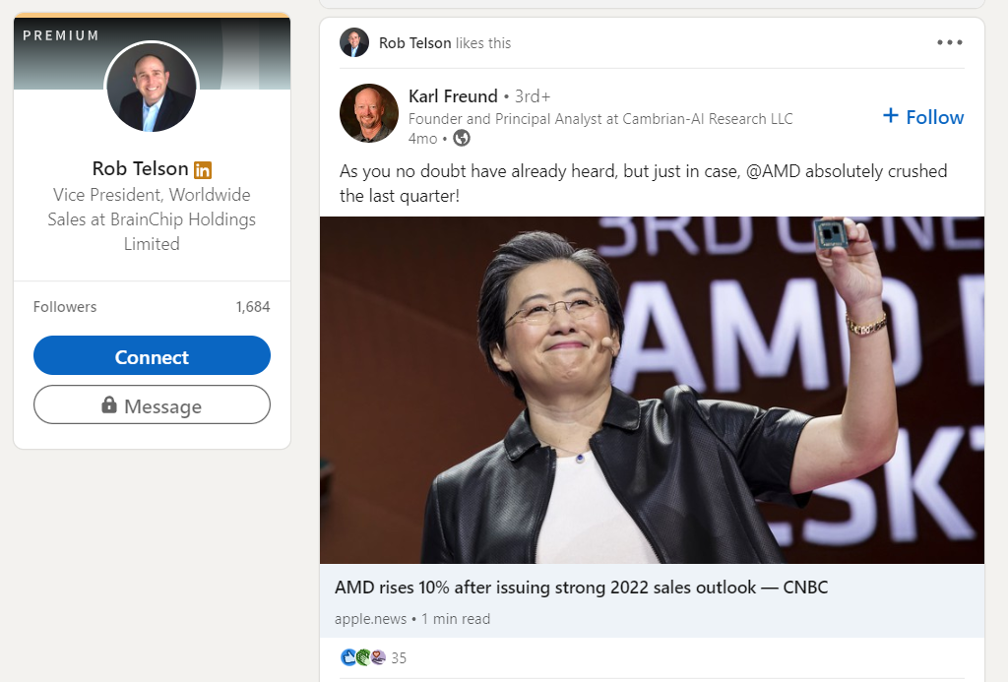Screen dimensions: 1008x682
Task: Click Karl Freund's profile picture
Action: (x=368, y=113)
